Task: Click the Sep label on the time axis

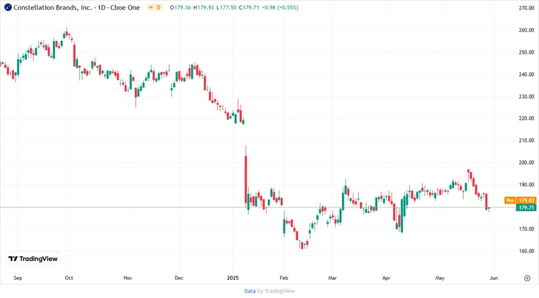Action: [x=18, y=278]
